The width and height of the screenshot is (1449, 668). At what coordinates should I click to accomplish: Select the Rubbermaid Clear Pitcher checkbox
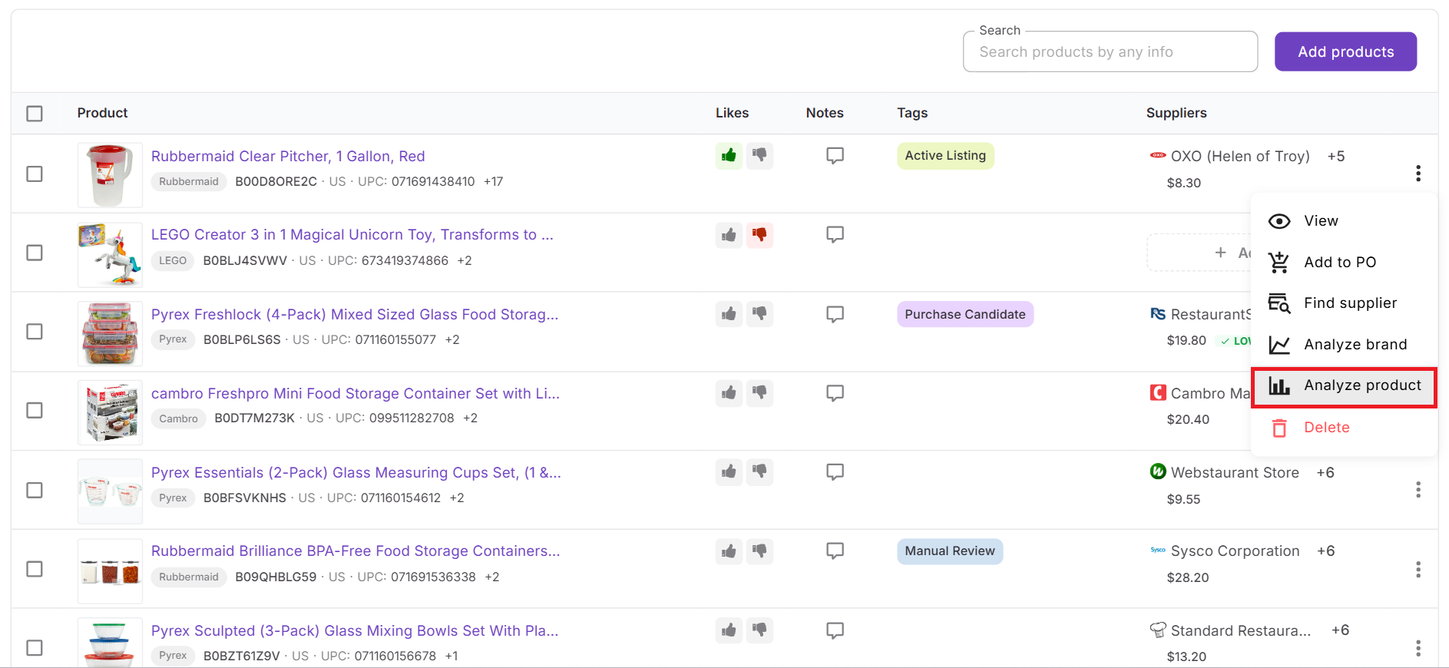(35, 174)
